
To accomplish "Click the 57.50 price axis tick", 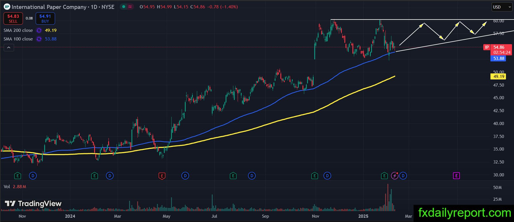I will pyautogui.click(x=499, y=34).
